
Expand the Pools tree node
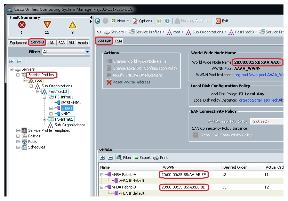(x=18, y=142)
